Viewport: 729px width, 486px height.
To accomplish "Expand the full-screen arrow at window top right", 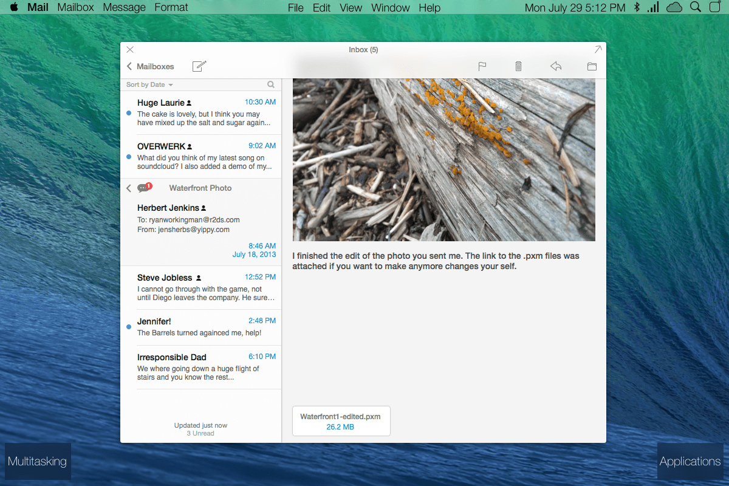I will pyautogui.click(x=598, y=49).
